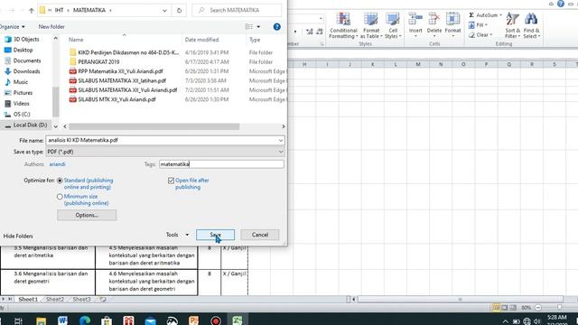This screenshot has width=578, height=325.
Task: Select RPP Matematika XII_Yuli Ariandi.pdf
Action: 120,71
